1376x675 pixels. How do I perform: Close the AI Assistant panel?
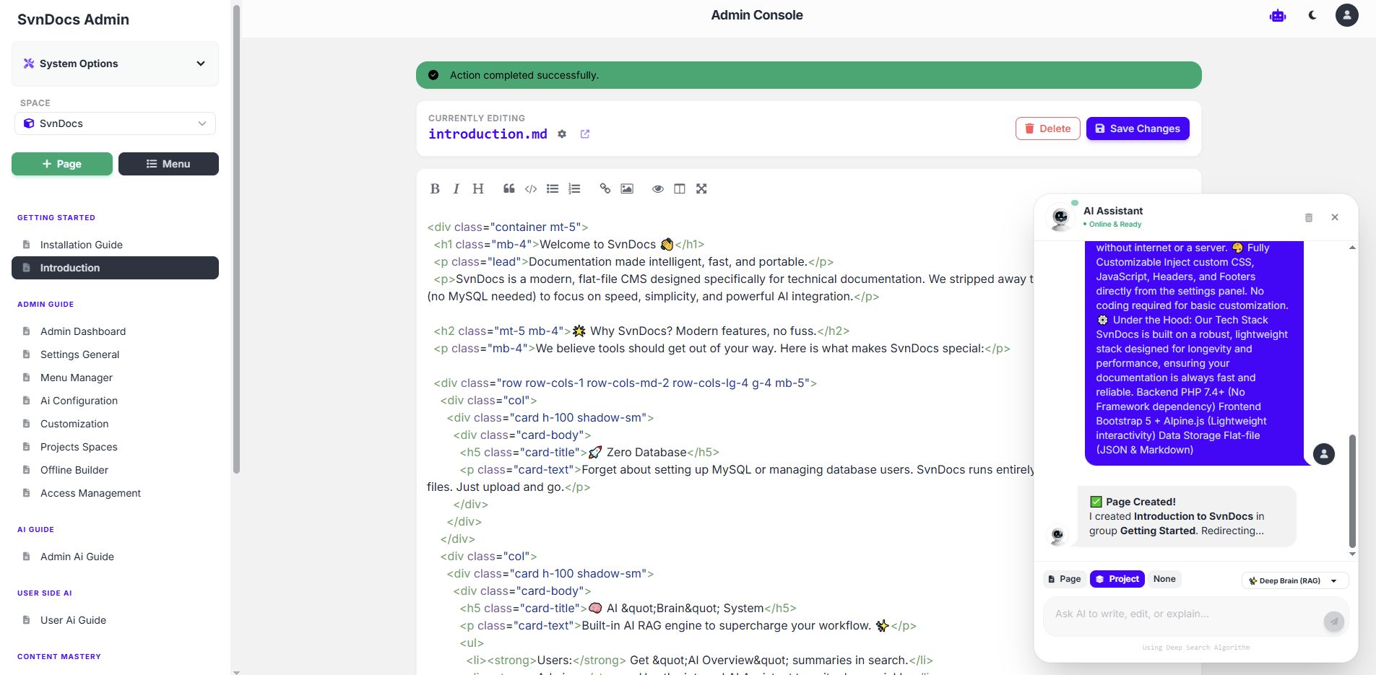pyautogui.click(x=1335, y=217)
